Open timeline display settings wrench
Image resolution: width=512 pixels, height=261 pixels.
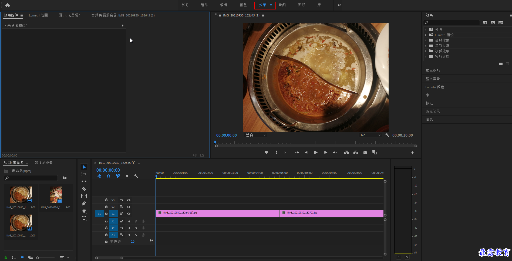136,176
